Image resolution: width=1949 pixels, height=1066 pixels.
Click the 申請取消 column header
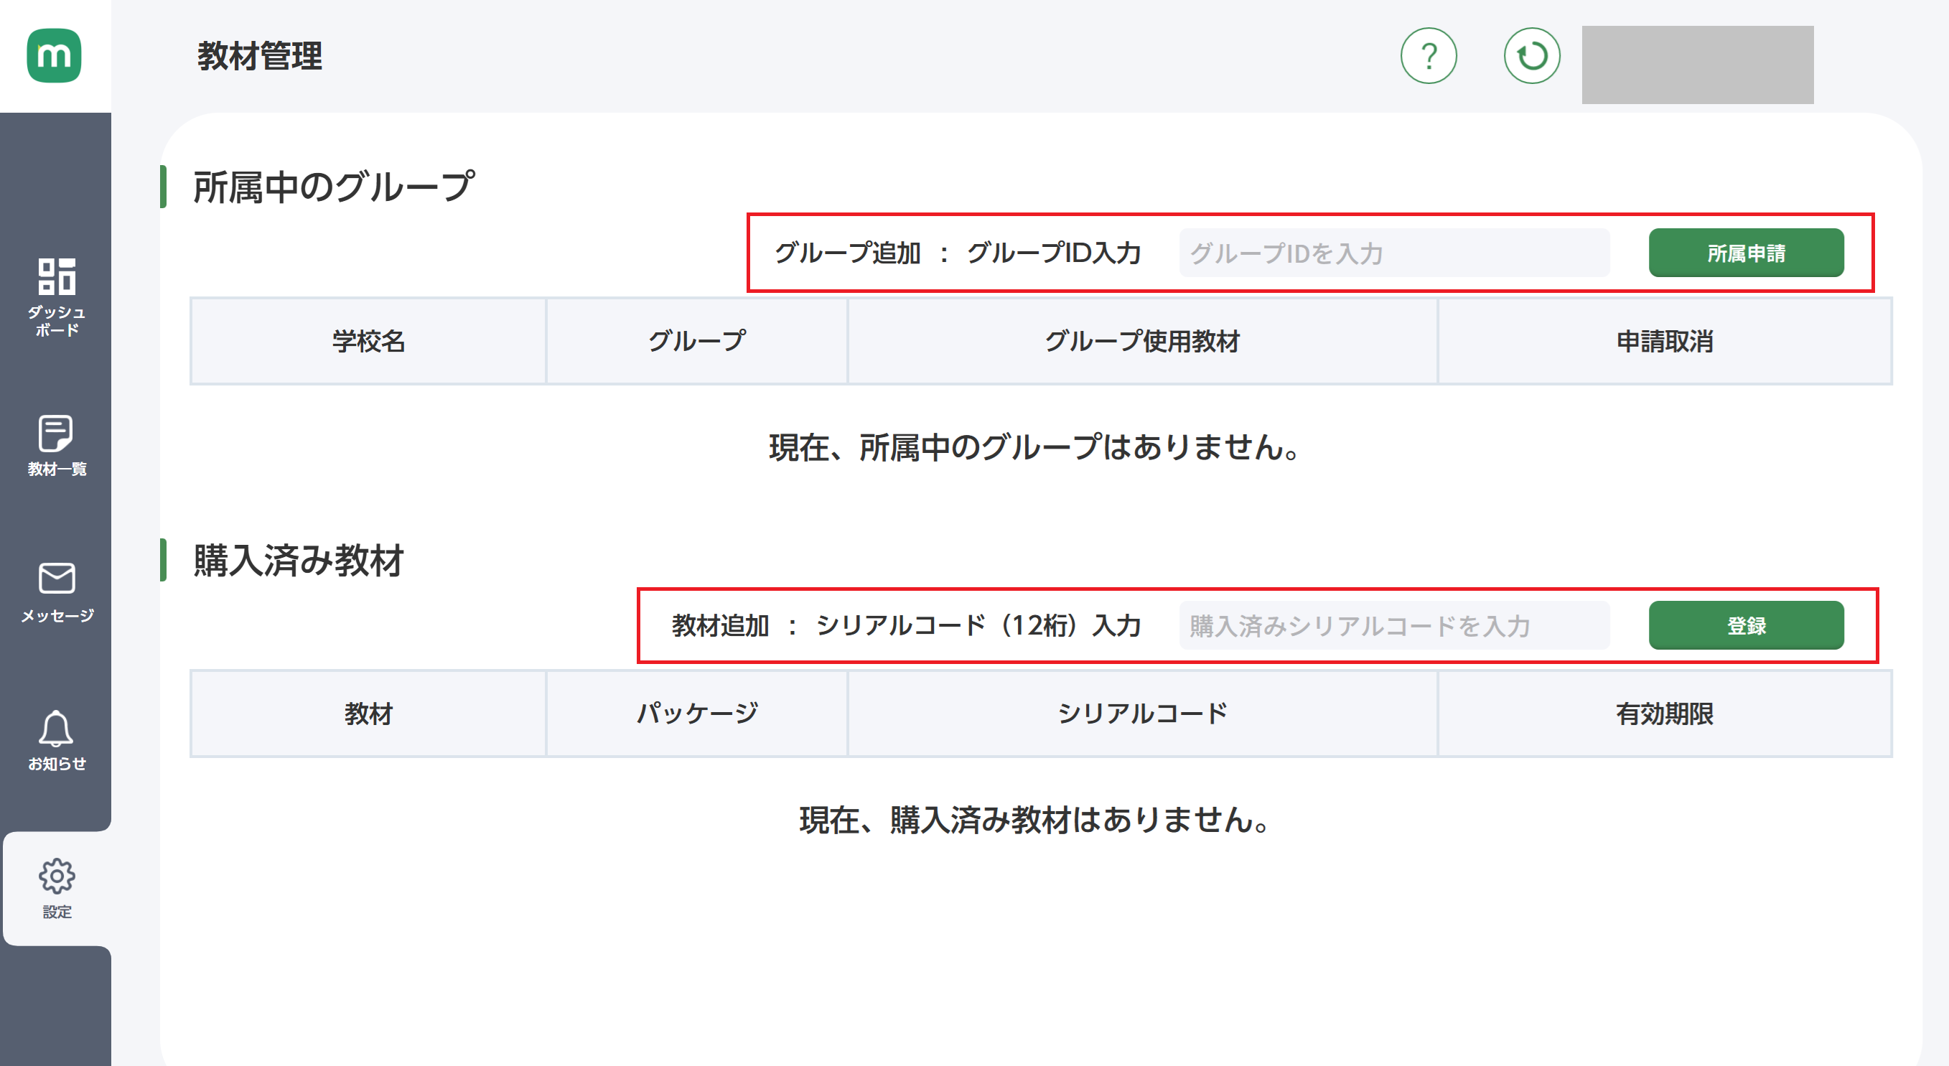tap(1665, 341)
